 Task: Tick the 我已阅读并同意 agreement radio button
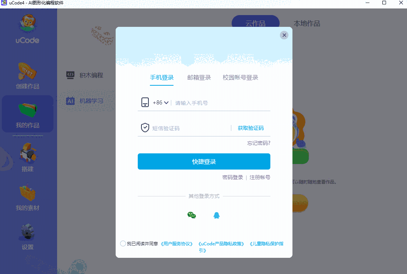[123, 243]
